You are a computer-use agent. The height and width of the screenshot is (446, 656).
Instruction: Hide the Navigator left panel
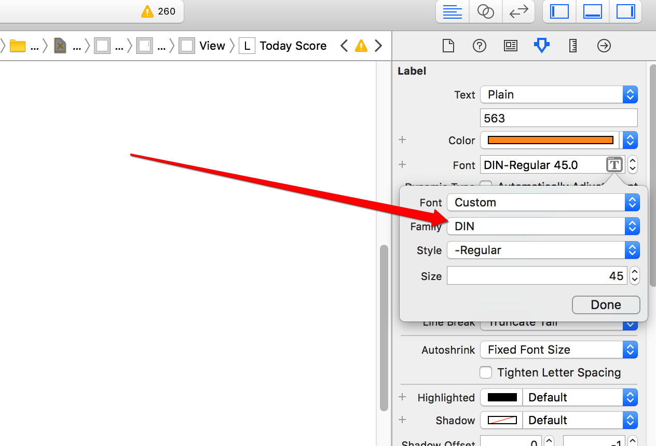[559, 11]
